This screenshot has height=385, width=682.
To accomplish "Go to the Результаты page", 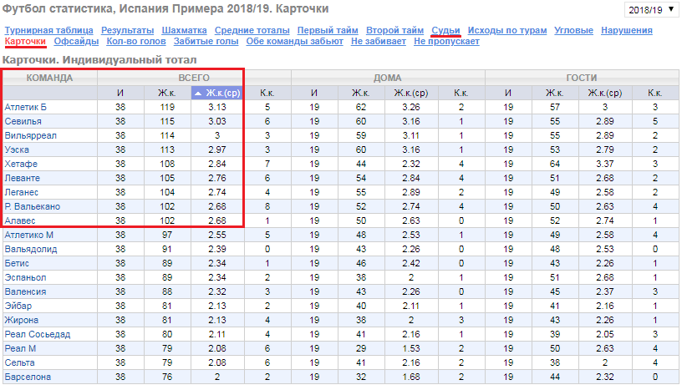I will click(x=127, y=30).
